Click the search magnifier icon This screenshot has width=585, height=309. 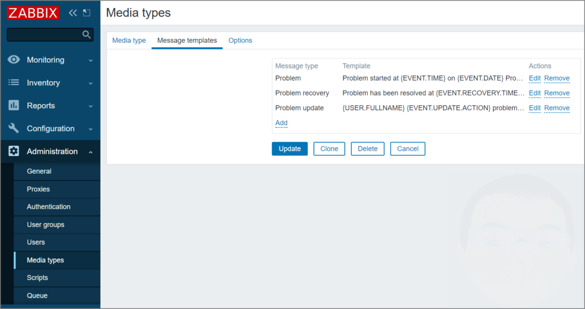click(x=86, y=35)
